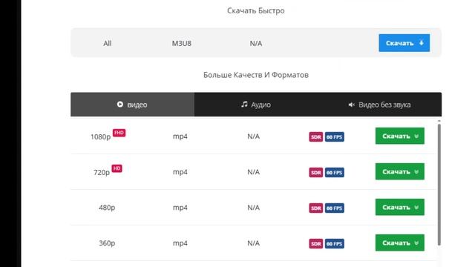Click the 60 FPS badge in the 720p row
475x267 pixels.
tap(335, 173)
